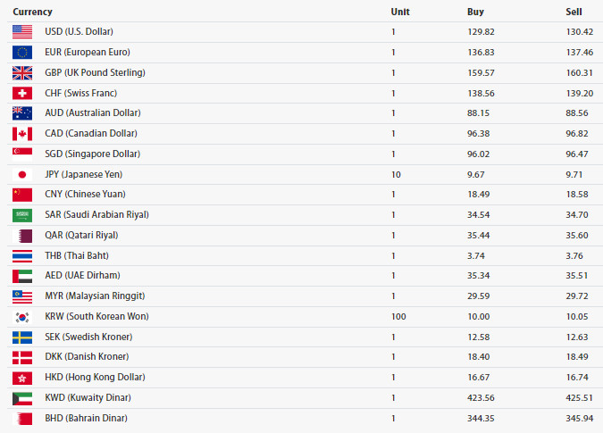This screenshot has width=603, height=433.
Task: Select the AUD (Australian Dollar) label
Action: [92, 112]
